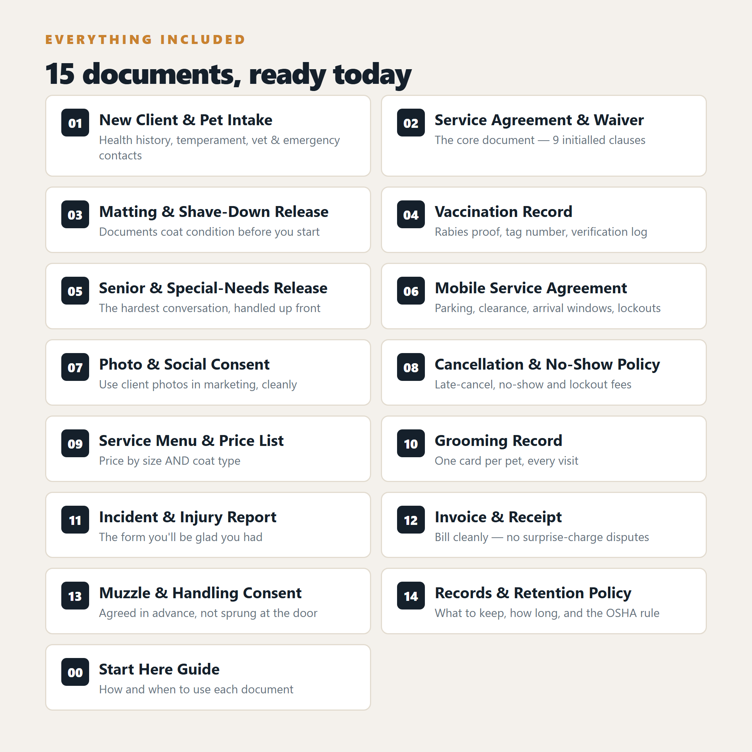Click the 14 number badge
Screen dimensions: 752x752
coord(411,596)
